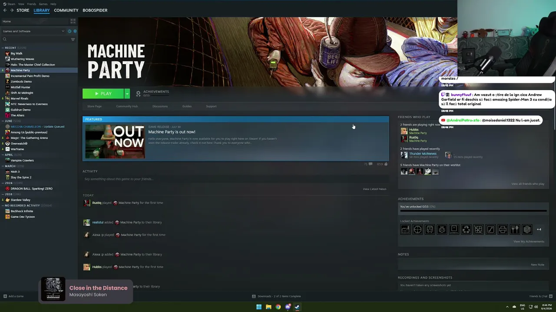This screenshot has height=312, width=556.
Task: Open the Discussions link
Action: pos(160,106)
